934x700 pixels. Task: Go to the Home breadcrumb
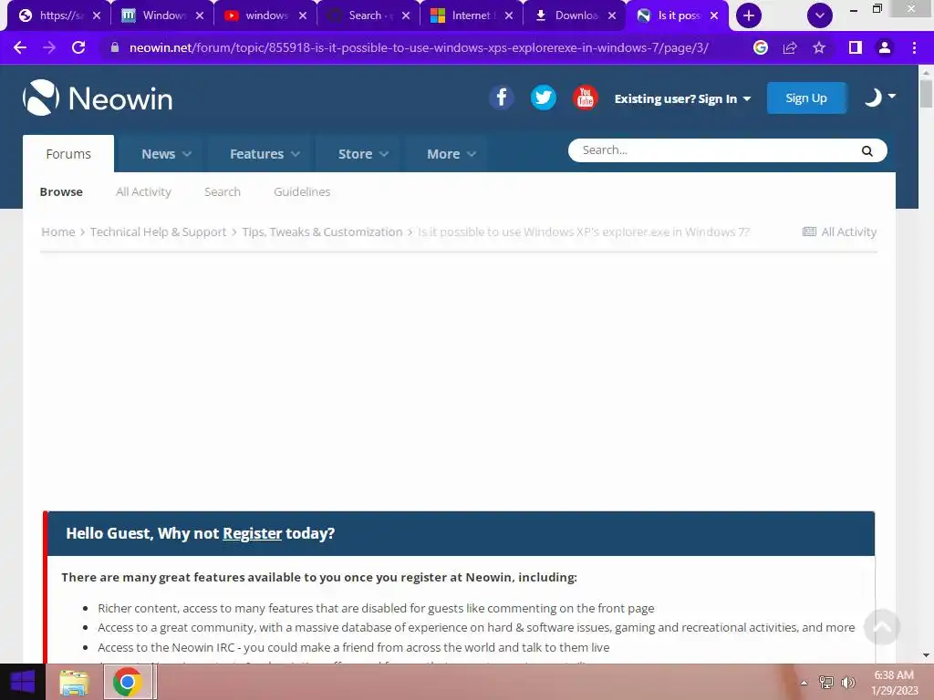tap(57, 232)
